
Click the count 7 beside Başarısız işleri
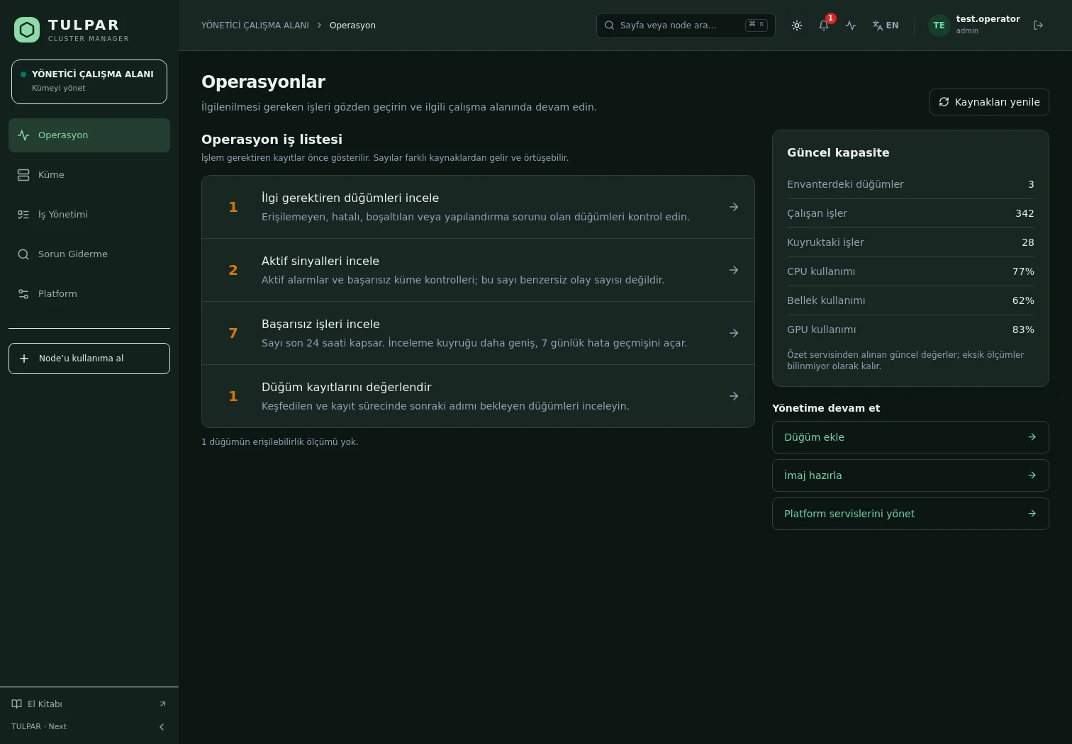coord(233,333)
